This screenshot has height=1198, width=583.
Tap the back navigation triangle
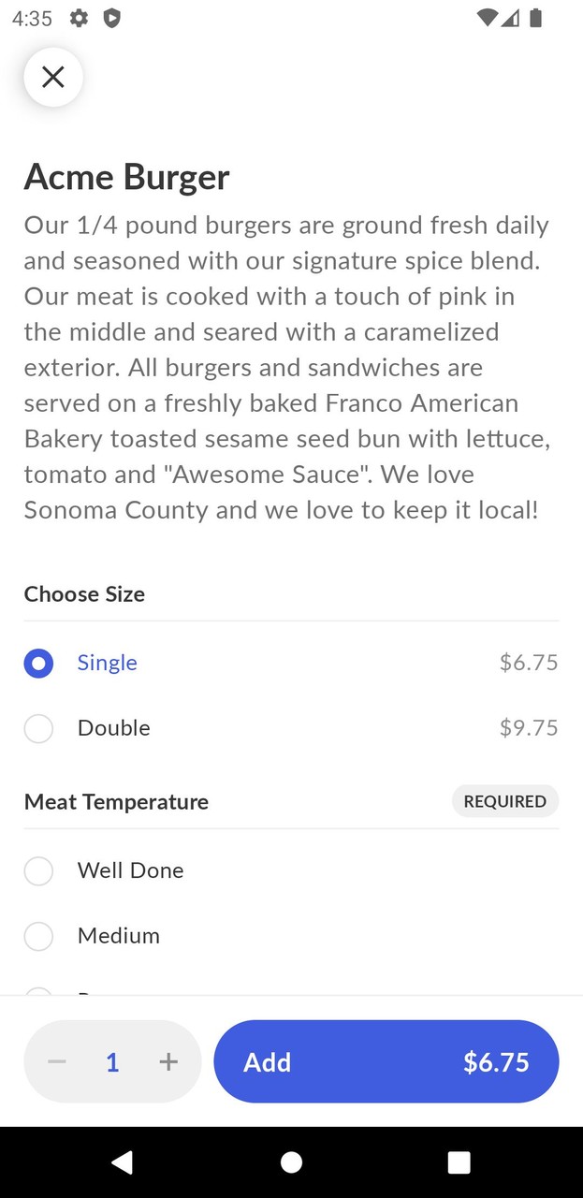123,1162
